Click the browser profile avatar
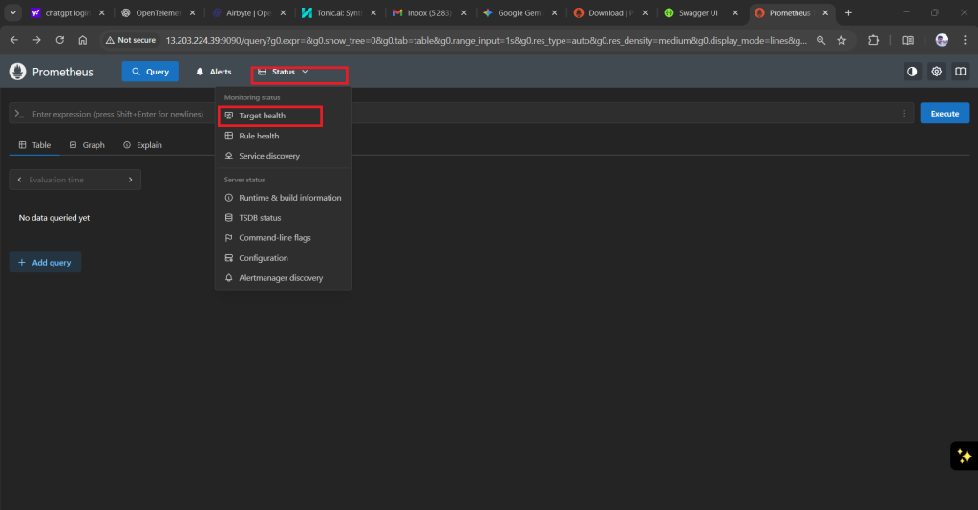The width and height of the screenshot is (978, 510). (x=942, y=40)
